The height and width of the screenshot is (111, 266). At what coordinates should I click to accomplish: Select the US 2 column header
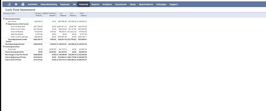point(72,13)
